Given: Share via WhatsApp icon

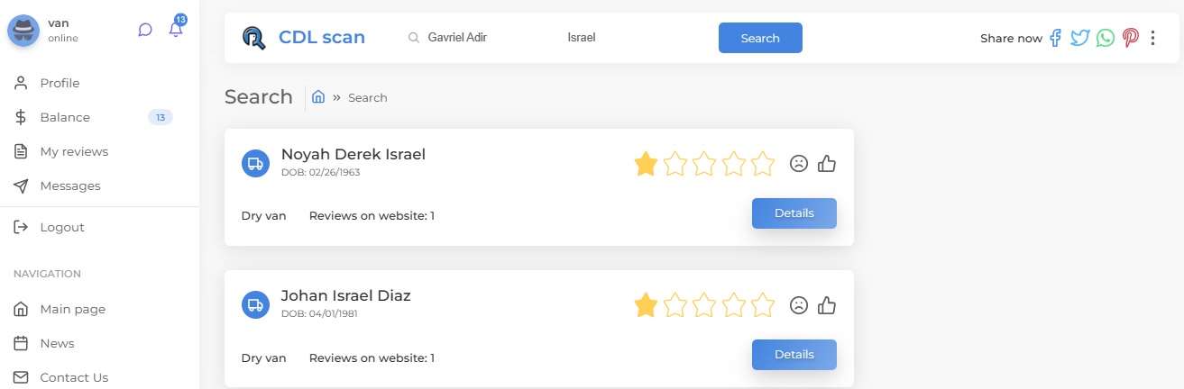Looking at the screenshot, I should click(1106, 38).
